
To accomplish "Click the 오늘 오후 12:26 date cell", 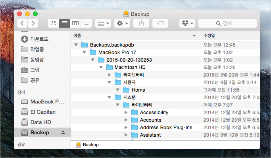I will pos(219,67).
